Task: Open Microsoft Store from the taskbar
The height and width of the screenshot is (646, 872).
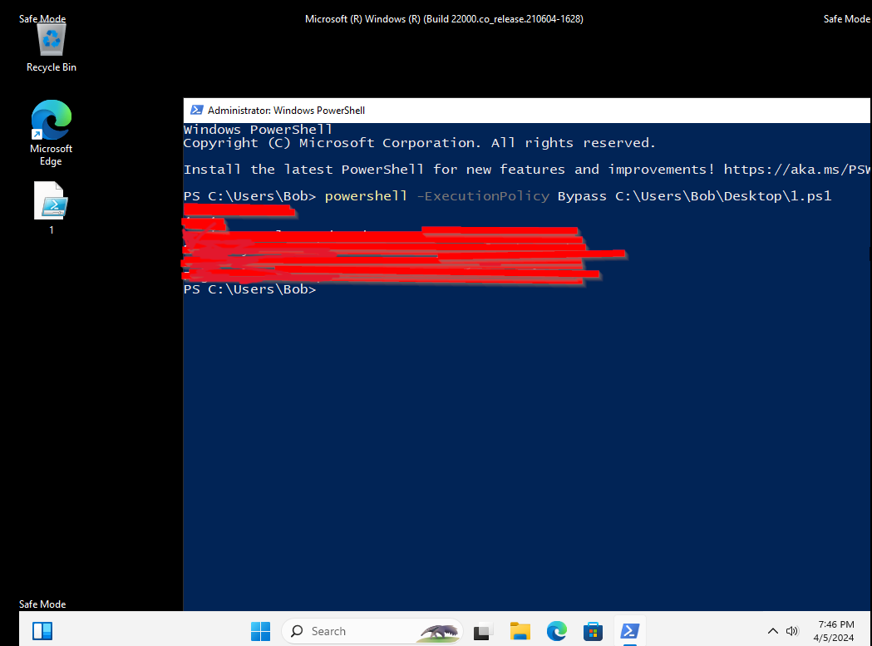Action: [594, 631]
